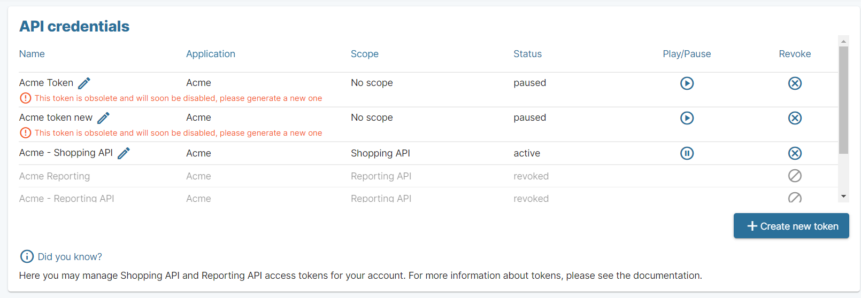Revoke the Acme Token credential

tap(795, 83)
